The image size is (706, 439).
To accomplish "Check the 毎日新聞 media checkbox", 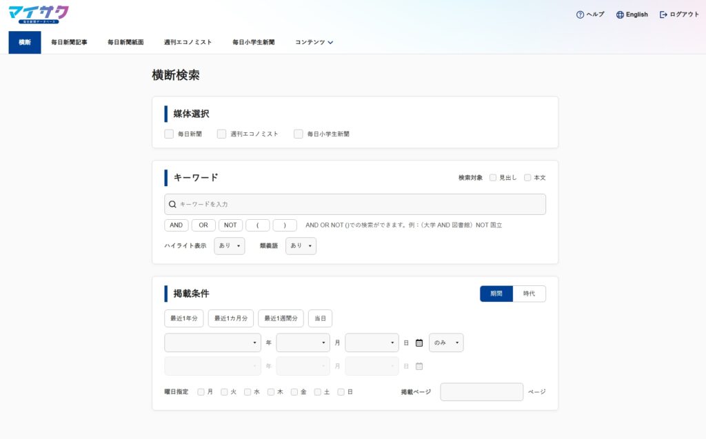I will click(x=169, y=134).
